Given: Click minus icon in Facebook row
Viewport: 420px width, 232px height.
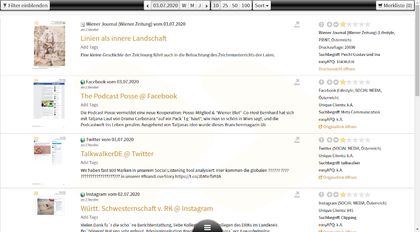Looking at the screenshot, I should (336, 82).
